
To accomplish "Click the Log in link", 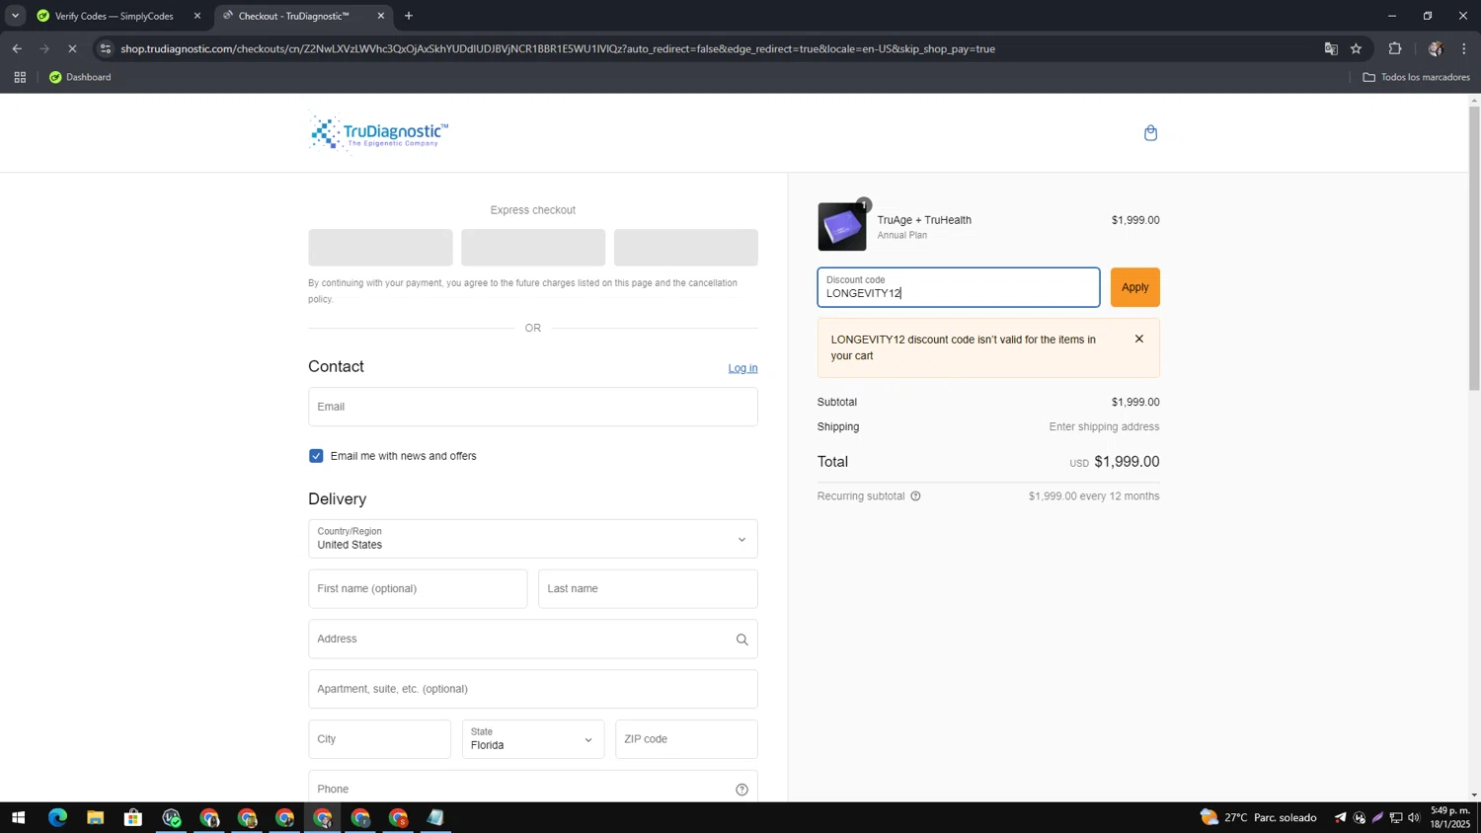I will point(742,368).
